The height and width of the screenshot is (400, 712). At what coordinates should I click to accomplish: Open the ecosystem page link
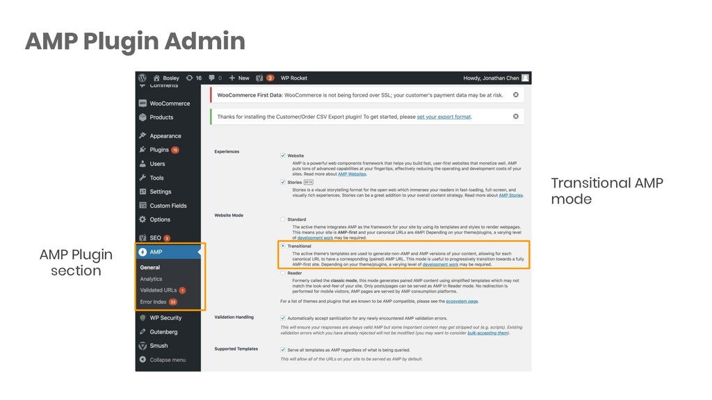(x=462, y=301)
